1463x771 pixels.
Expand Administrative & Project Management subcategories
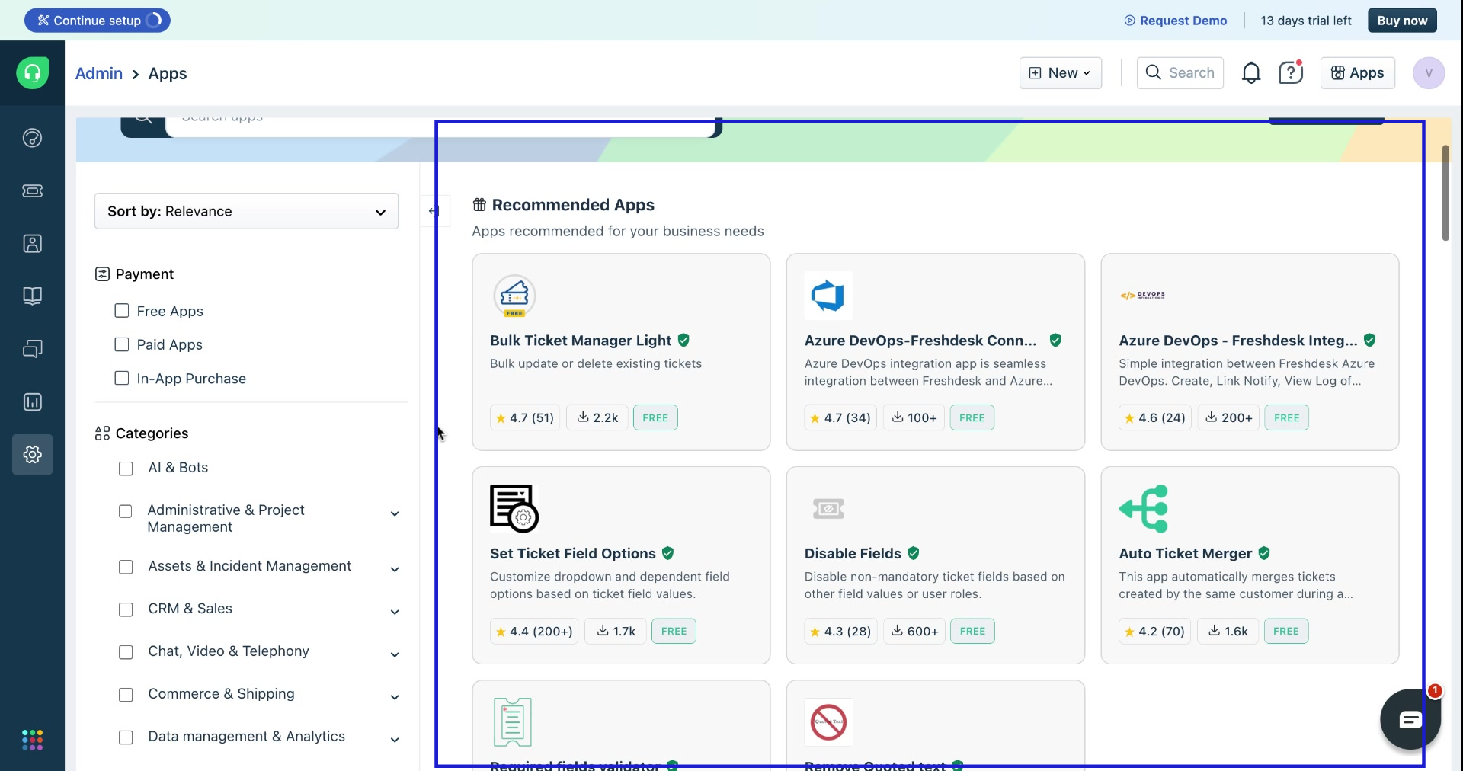tap(395, 513)
